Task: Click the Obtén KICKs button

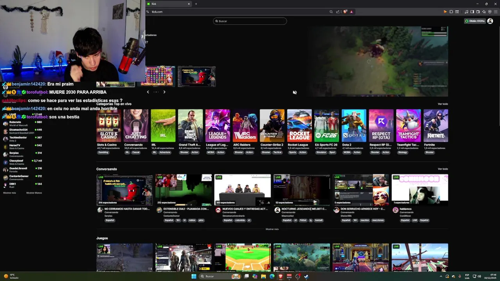Action: (x=475, y=21)
